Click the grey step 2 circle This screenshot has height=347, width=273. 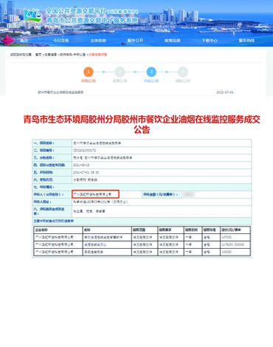click(x=120, y=72)
